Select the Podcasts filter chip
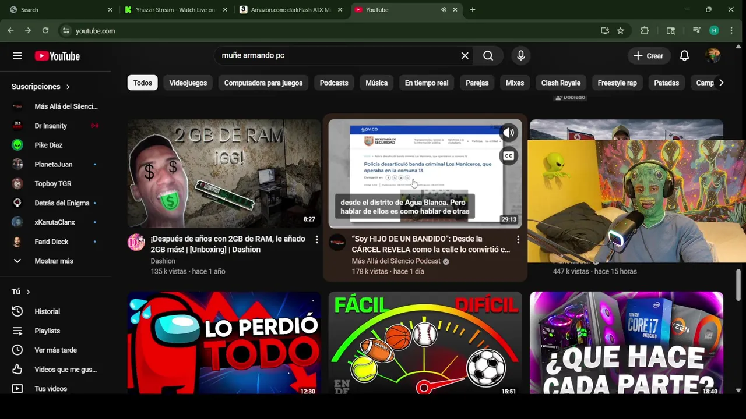This screenshot has height=419, width=746. tap(333, 83)
